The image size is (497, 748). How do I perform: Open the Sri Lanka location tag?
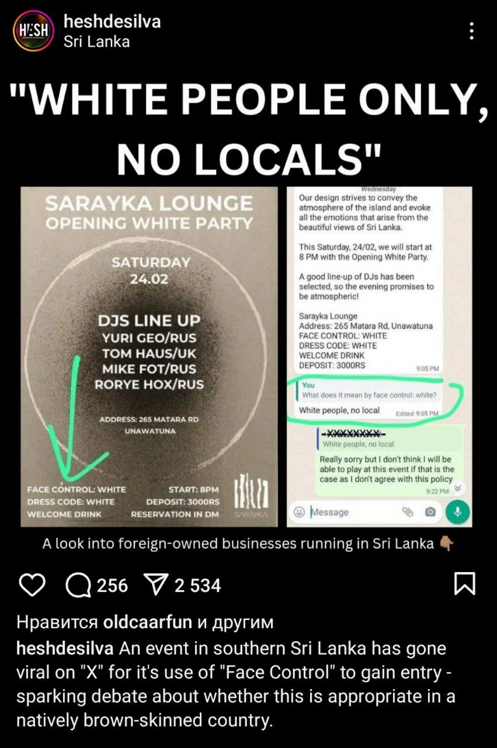click(x=96, y=42)
